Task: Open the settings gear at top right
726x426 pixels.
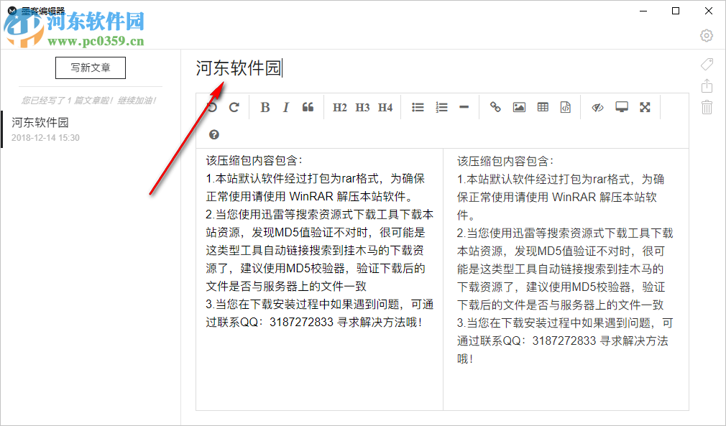Action: 706,35
